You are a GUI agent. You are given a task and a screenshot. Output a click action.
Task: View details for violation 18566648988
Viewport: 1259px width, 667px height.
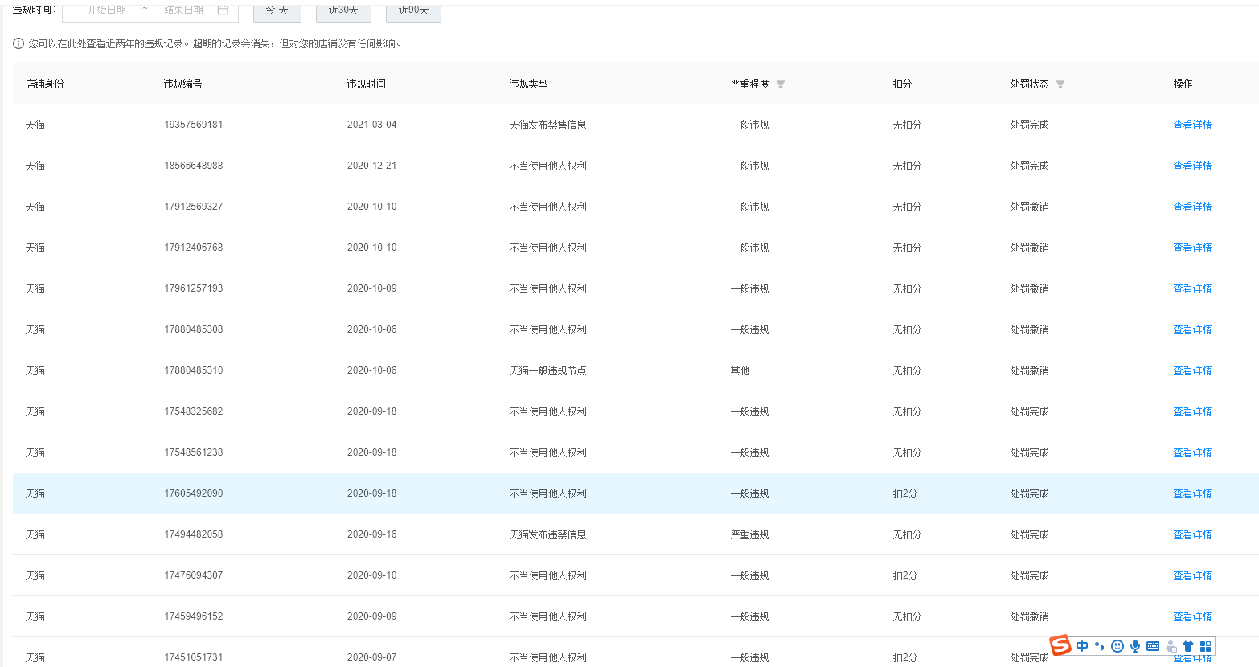(1192, 166)
